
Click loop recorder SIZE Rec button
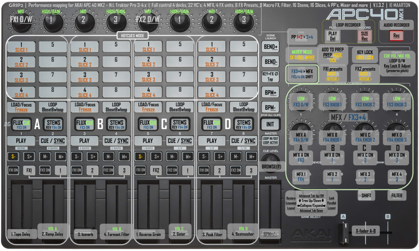364,36
